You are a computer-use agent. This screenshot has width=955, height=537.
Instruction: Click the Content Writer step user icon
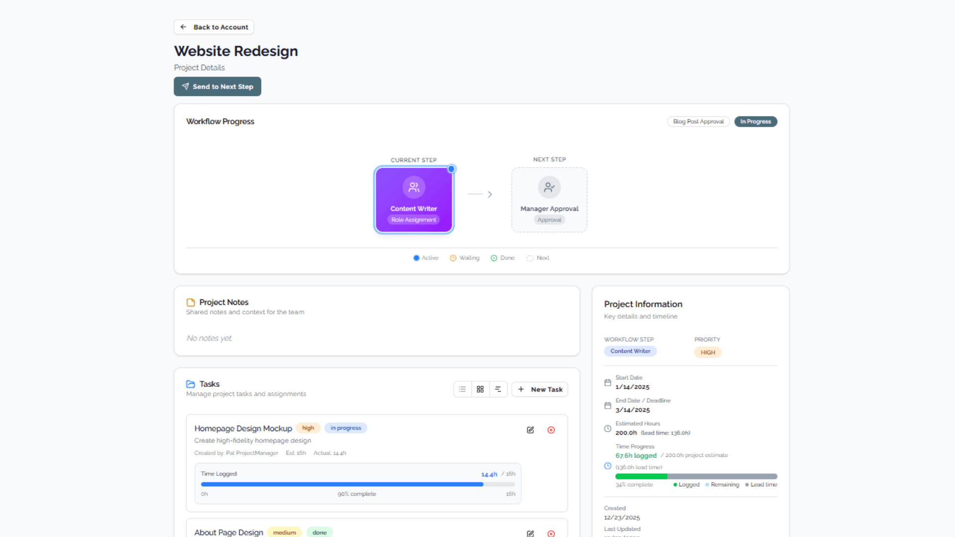tap(414, 187)
